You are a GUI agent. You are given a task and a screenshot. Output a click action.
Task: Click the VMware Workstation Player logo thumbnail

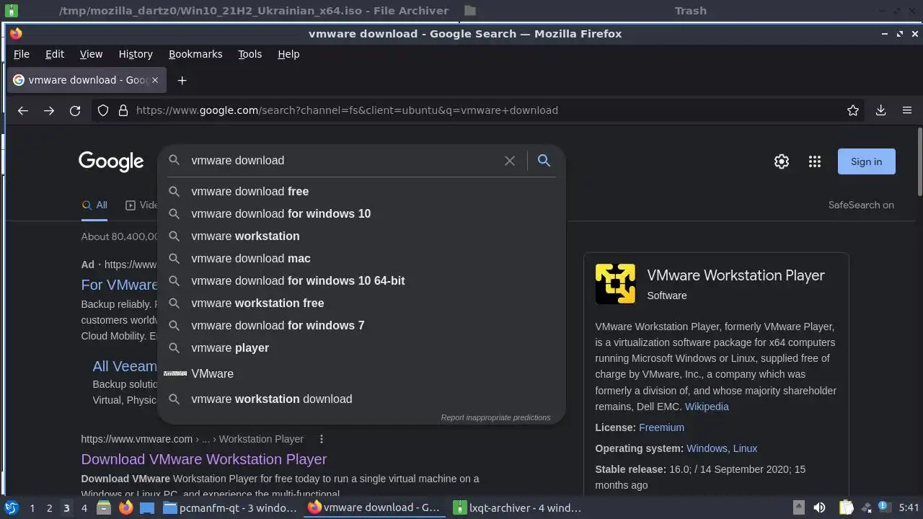click(x=615, y=283)
